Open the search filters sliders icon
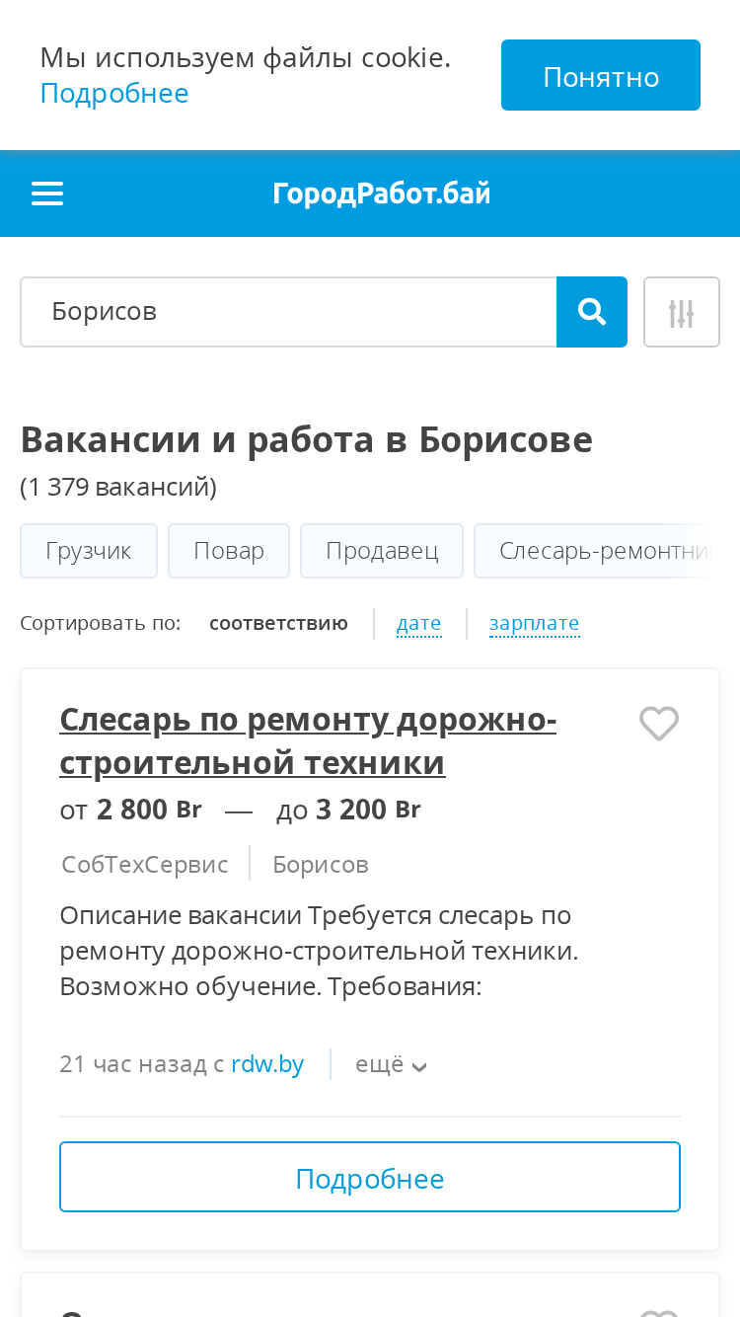 pos(682,312)
